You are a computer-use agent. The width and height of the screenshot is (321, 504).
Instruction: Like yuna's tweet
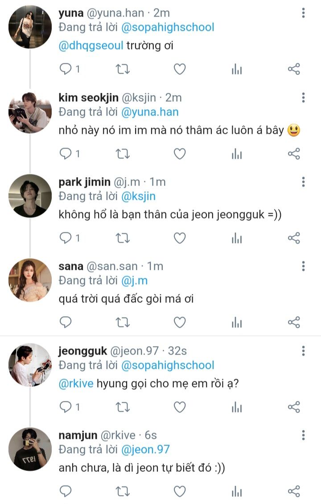[180, 69]
